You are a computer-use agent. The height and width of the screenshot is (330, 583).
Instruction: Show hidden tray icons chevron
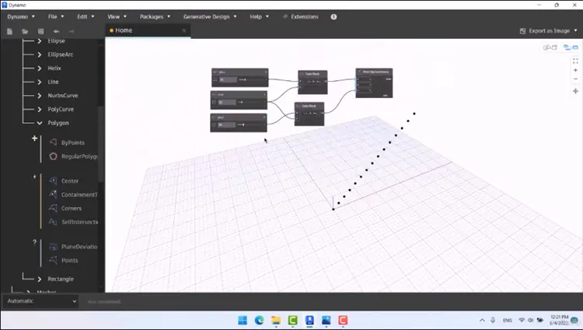482,321
